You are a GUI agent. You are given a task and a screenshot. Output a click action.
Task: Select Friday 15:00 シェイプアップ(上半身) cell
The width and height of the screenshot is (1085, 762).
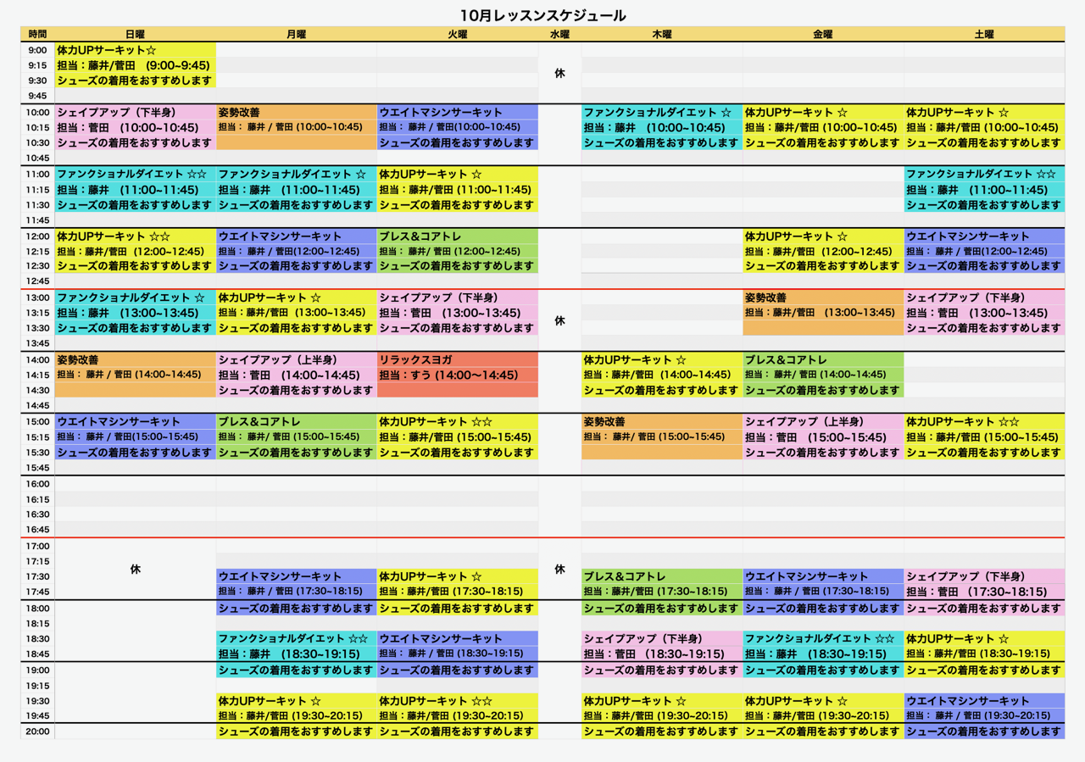(823, 421)
